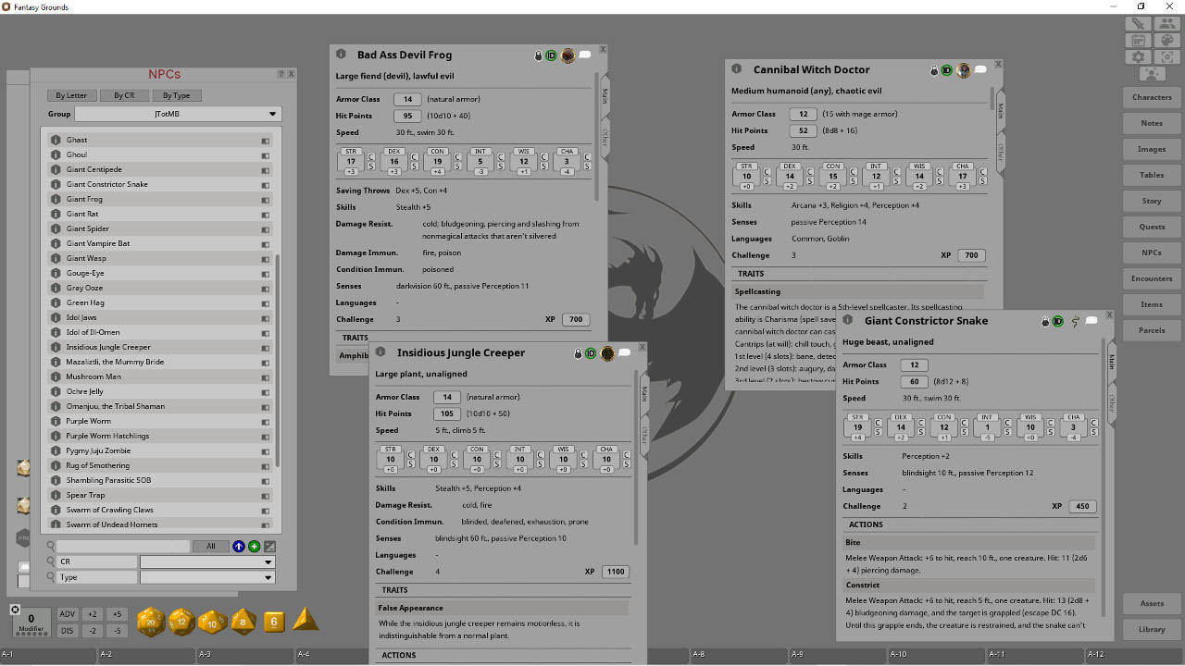Click the NPC list vertical scrollbar

pyautogui.click(x=277, y=361)
